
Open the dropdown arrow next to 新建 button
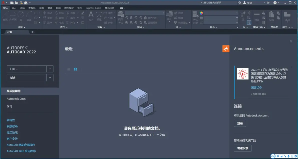[50, 78]
